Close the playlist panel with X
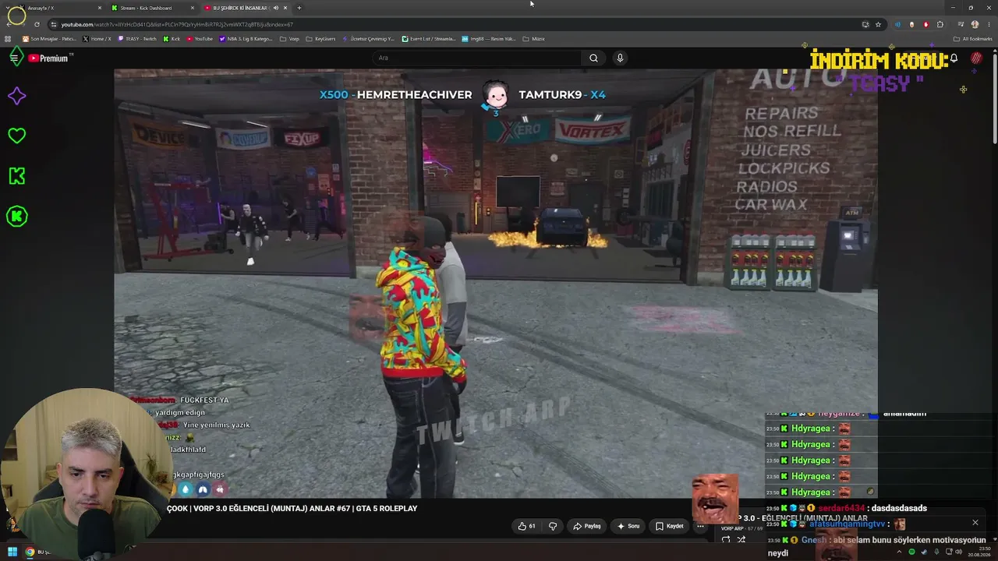The width and height of the screenshot is (998, 561). [975, 522]
